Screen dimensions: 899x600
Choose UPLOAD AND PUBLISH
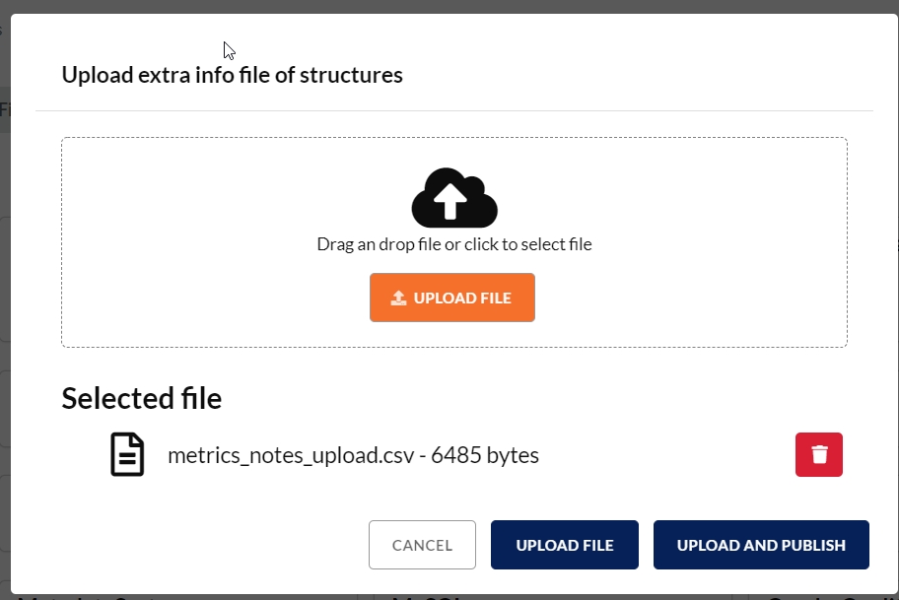point(761,545)
